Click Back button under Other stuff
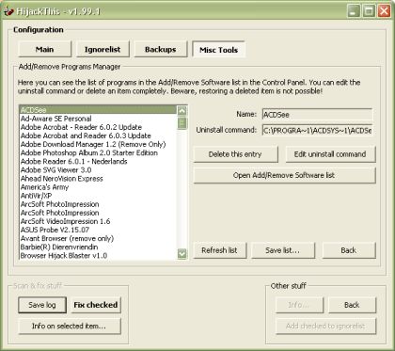Screen dimensions: 395x351 [x=352, y=305]
